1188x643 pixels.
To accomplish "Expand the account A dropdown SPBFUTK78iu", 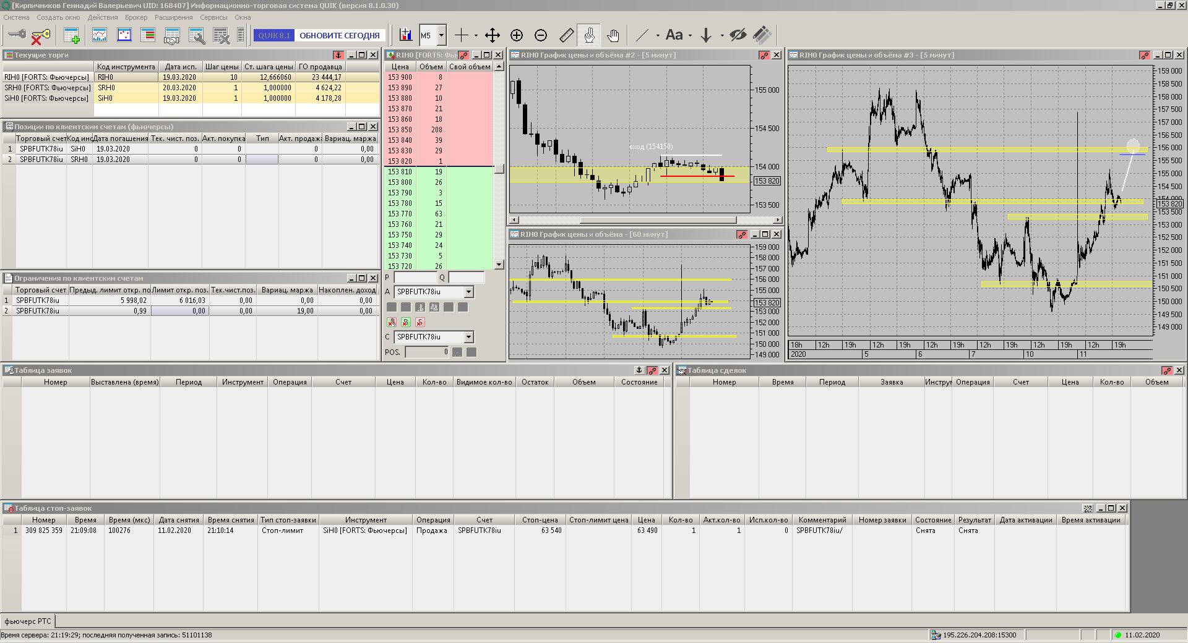I will [x=468, y=292].
